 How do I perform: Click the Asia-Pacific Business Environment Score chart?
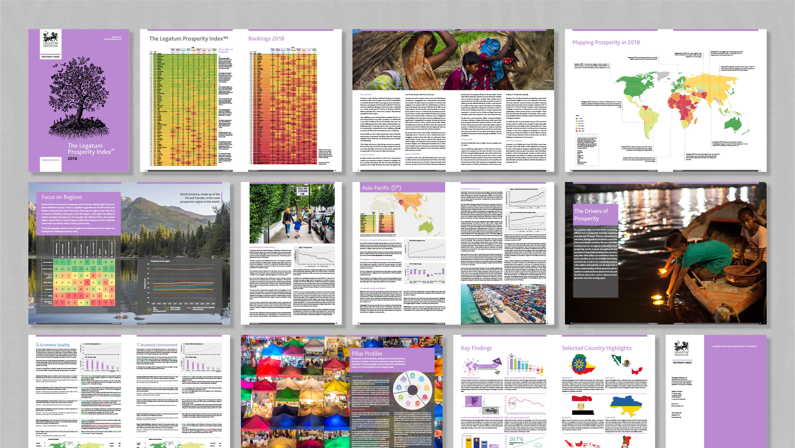tap(525, 198)
